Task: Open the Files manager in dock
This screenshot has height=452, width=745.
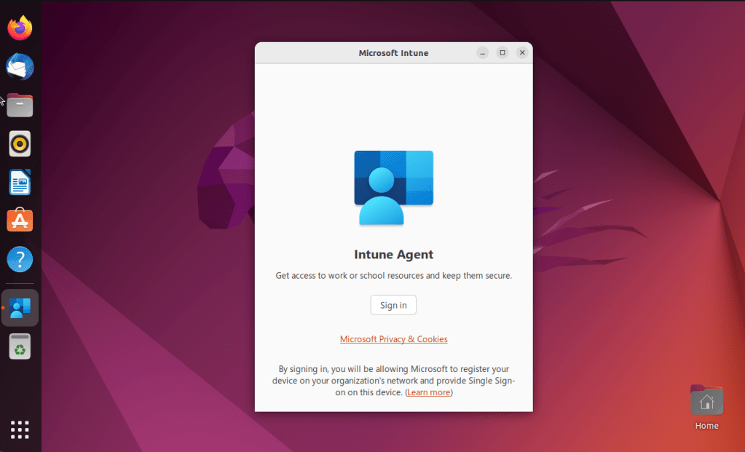Action: (20, 106)
